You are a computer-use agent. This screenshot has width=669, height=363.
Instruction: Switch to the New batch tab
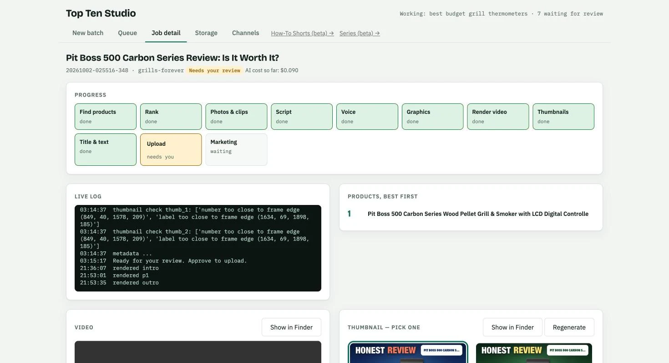[88, 33]
